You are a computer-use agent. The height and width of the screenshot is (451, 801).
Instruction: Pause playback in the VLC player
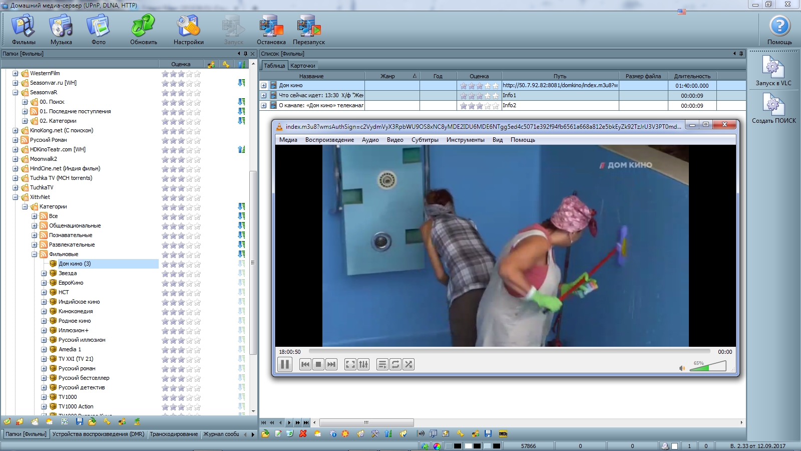(x=285, y=365)
